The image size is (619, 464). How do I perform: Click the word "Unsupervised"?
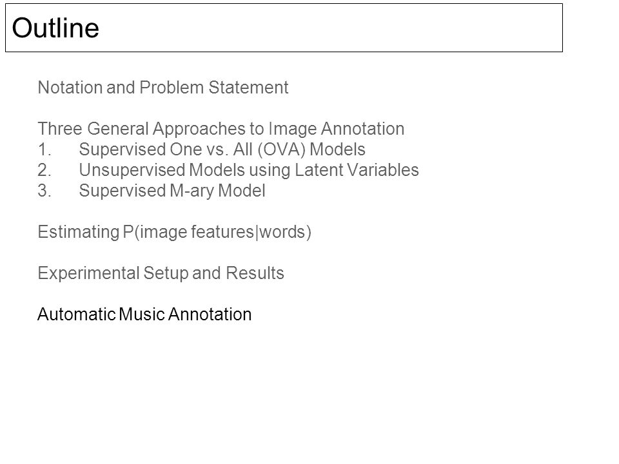[x=132, y=170]
